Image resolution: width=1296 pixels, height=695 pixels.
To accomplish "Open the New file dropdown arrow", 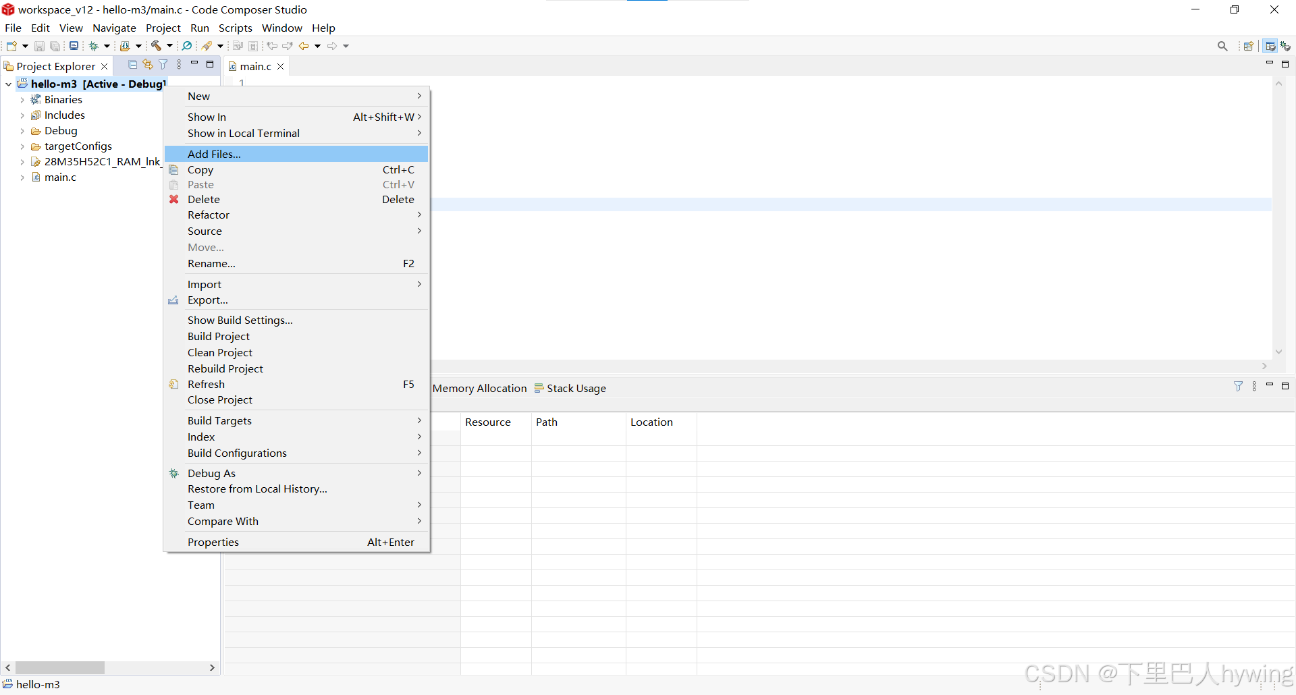I will [25, 46].
